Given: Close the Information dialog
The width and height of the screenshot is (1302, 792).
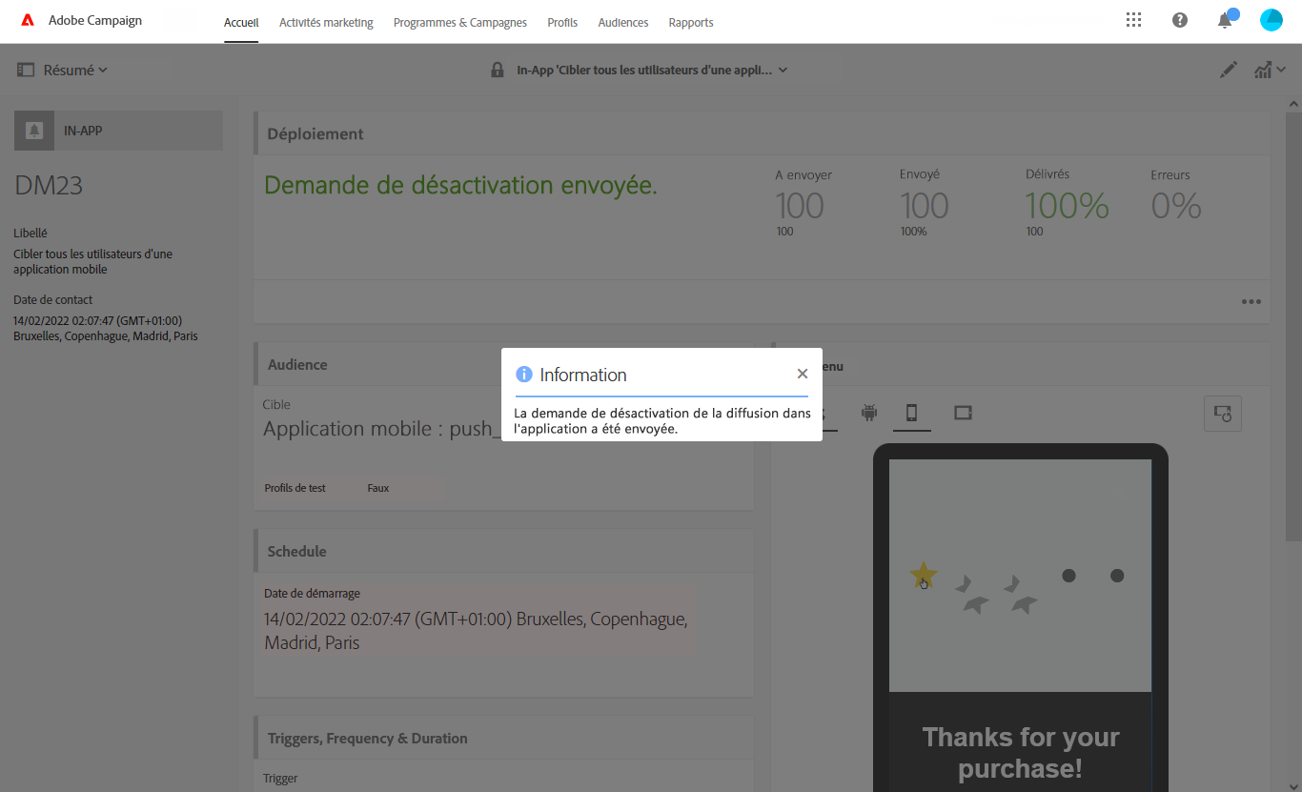Looking at the screenshot, I should pyautogui.click(x=803, y=374).
